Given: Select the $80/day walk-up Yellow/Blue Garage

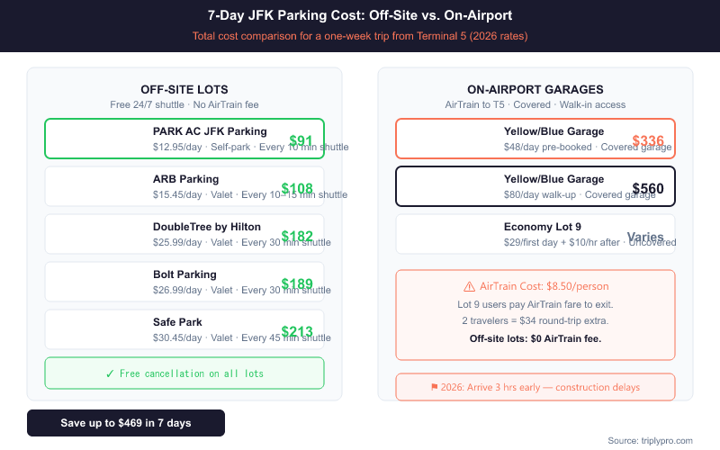Looking at the screenshot, I should pos(535,186).
